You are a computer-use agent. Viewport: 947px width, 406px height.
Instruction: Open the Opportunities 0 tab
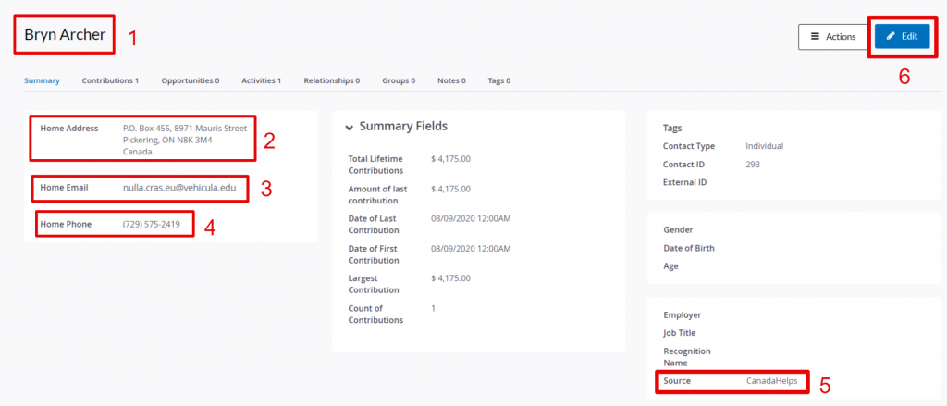191,80
